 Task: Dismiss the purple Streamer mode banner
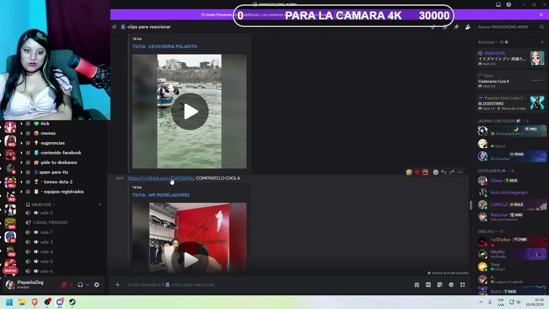(541, 15)
